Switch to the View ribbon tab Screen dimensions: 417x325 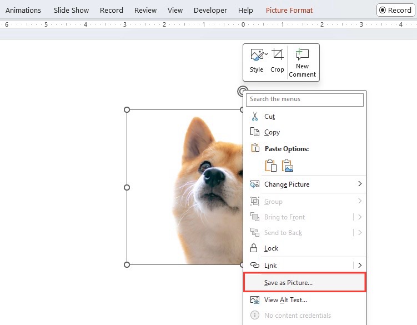pyautogui.click(x=175, y=10)
